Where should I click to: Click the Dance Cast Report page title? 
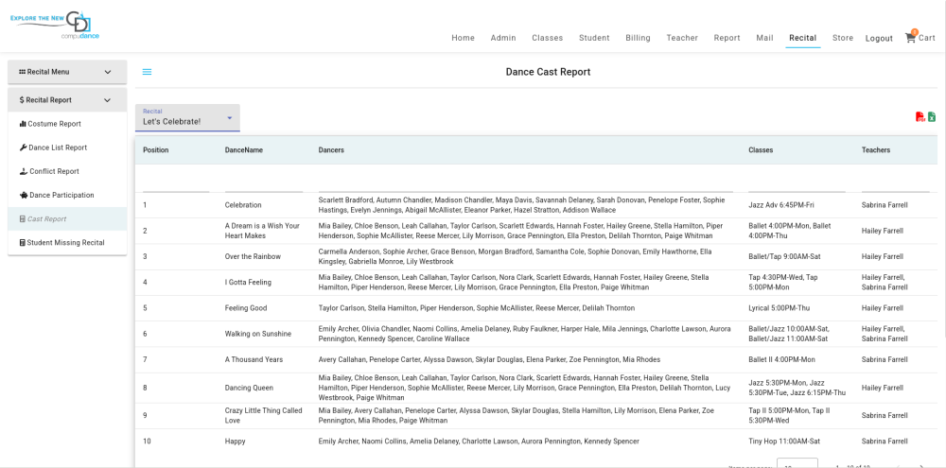click(x=548, y=72)
